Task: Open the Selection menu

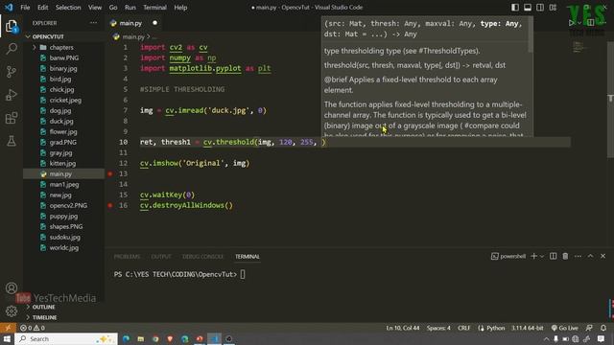Action: click(68, 8)
